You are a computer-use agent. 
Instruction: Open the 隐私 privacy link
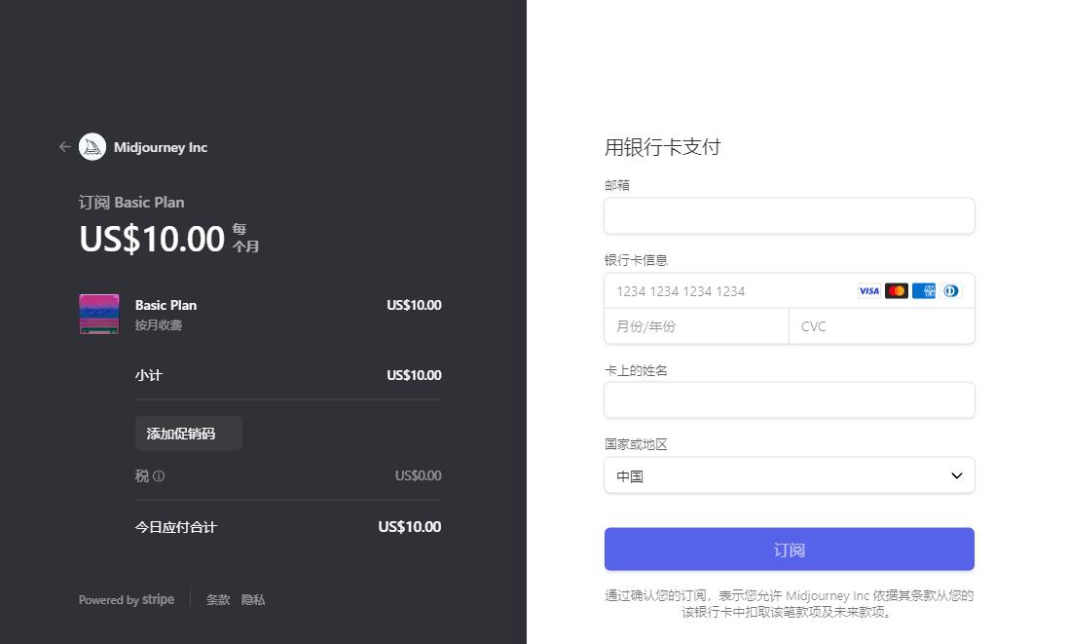point(253,600)
